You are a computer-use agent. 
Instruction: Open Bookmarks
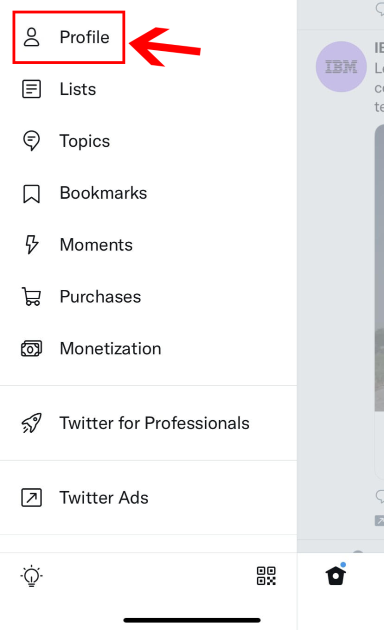coord(103,193)
